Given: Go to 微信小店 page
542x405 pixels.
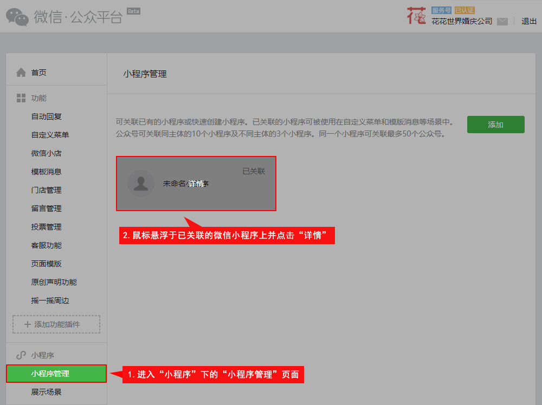Looking at the screenshot, I should [x=47, y=153].
